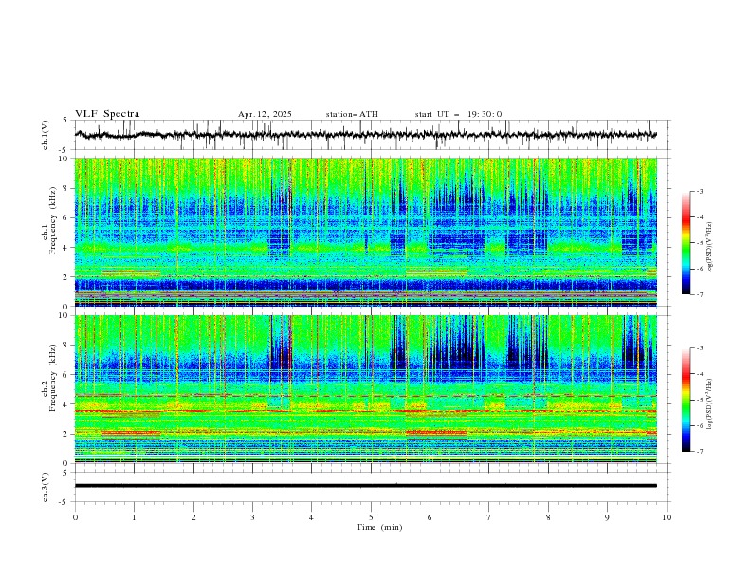Click the '-7' label on ch.2 colorbar
751x581 pixels.
tap(699, 452)
